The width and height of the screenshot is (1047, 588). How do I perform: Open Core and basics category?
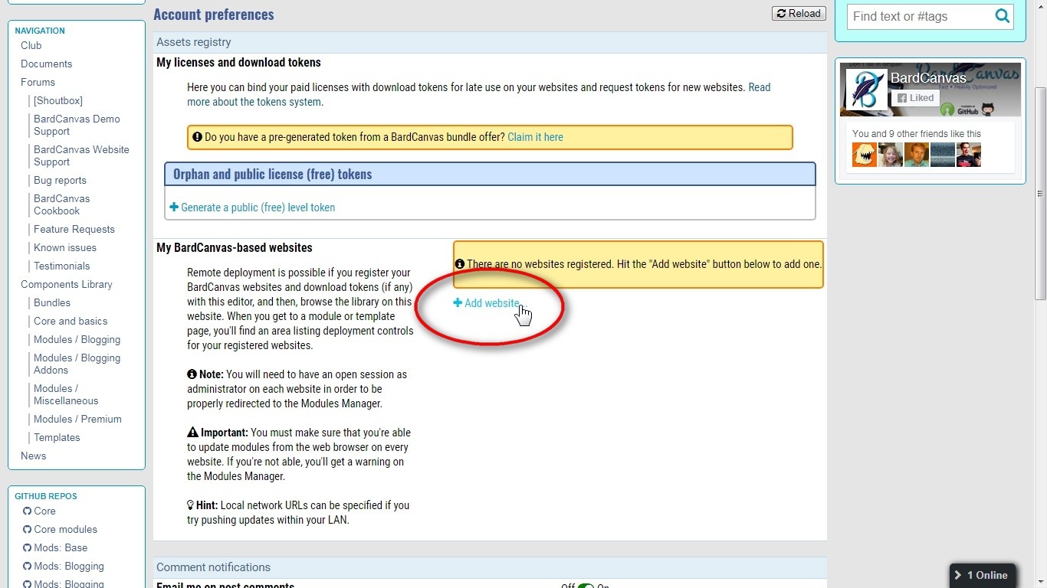click(x=71, y=321)
